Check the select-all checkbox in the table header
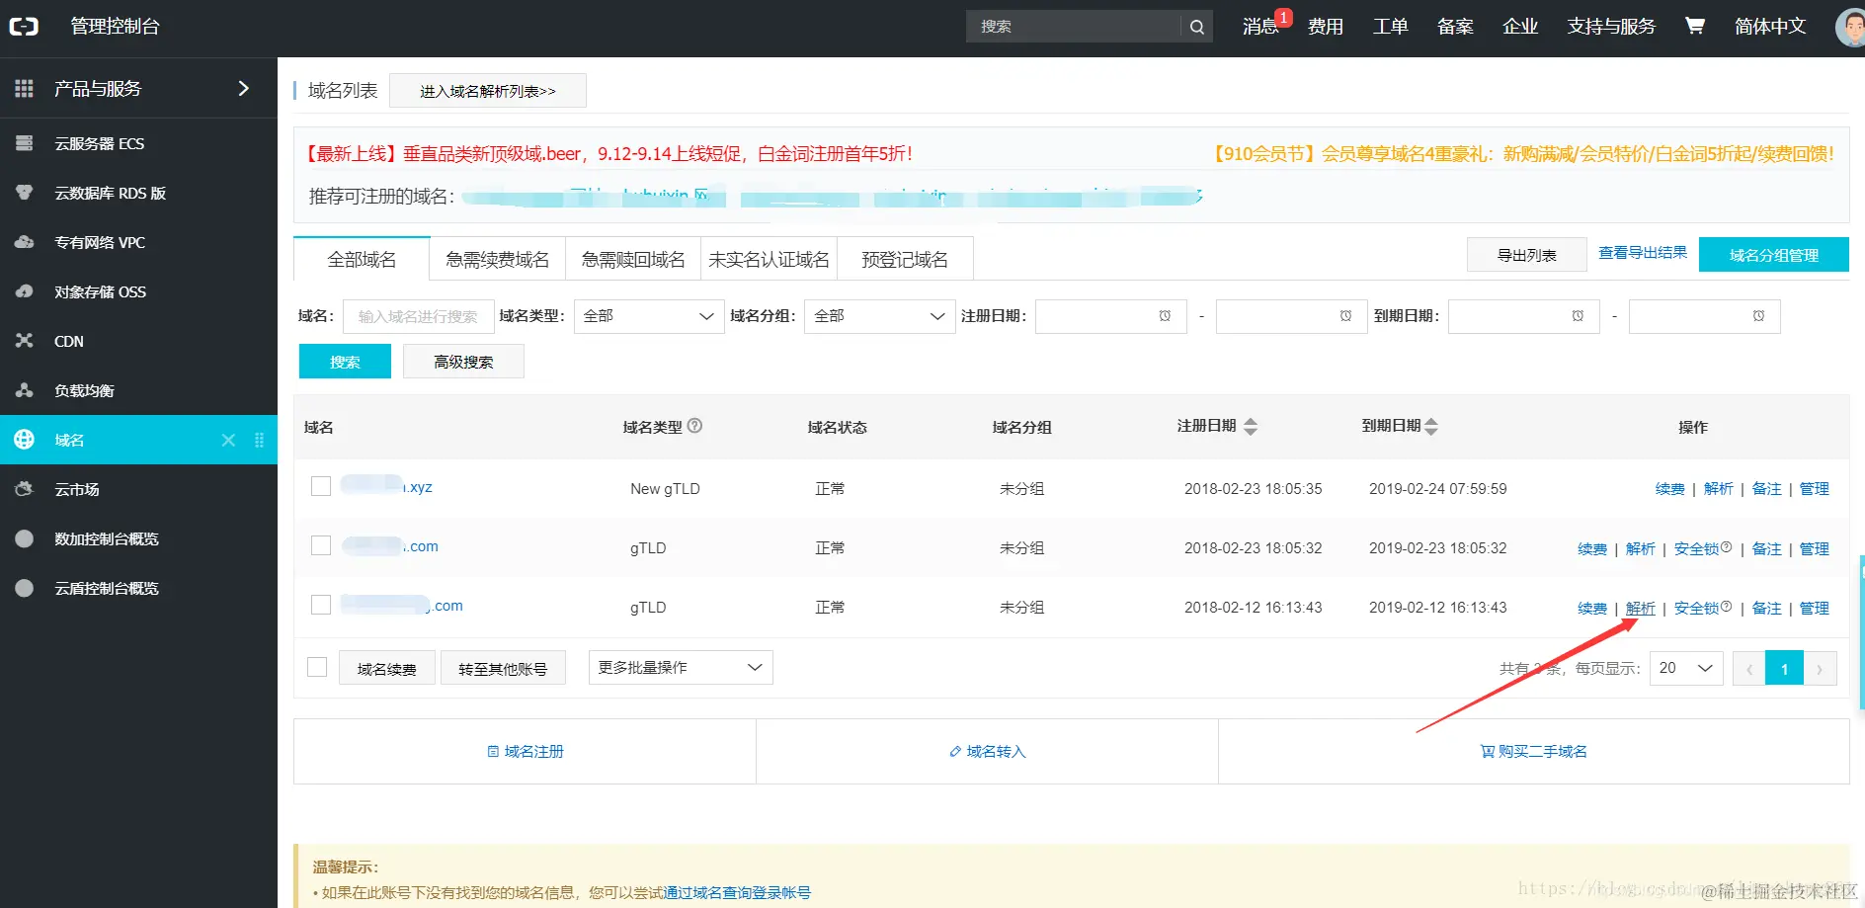The height and width of the screenshot is (908, 1865). [x=317, y=667]
